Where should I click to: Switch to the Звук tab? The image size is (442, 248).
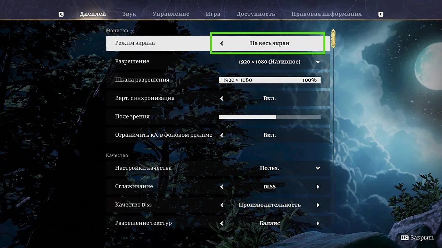pyautogui.click(x=129, y=14)
